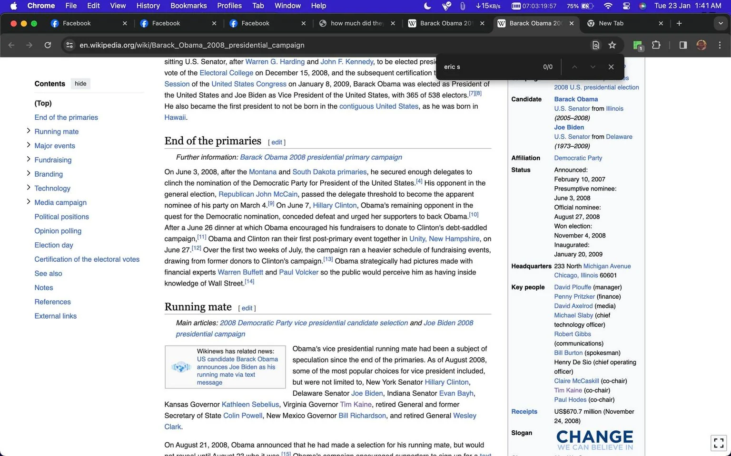
Task: Expand Running mate in contents
Action: 29,131
